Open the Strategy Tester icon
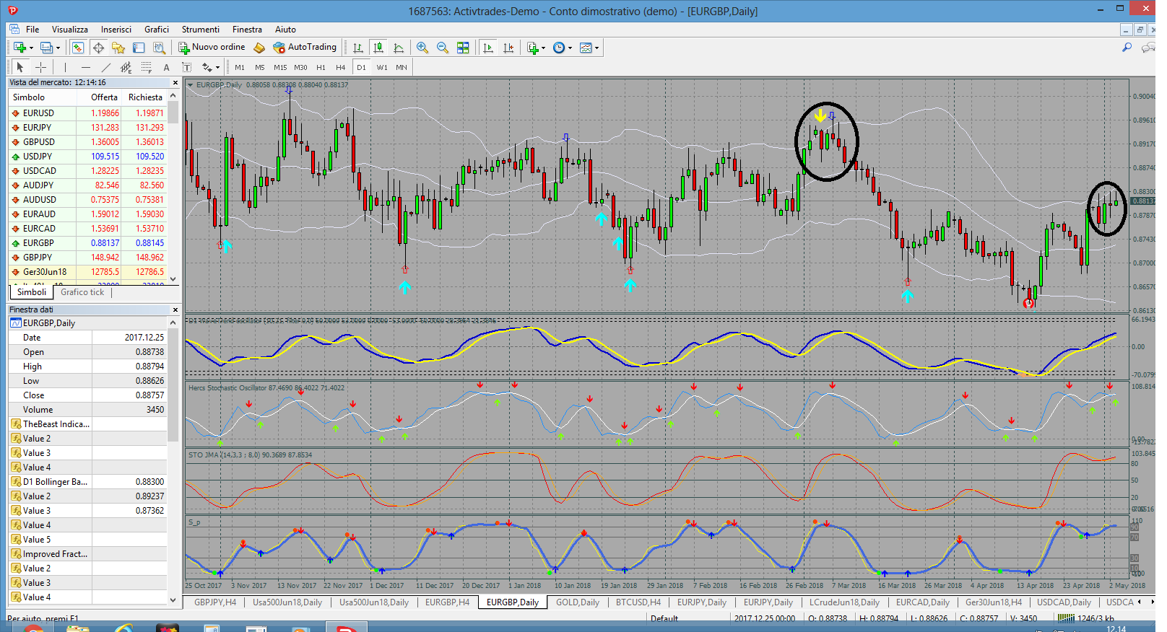 click(160, 48)
